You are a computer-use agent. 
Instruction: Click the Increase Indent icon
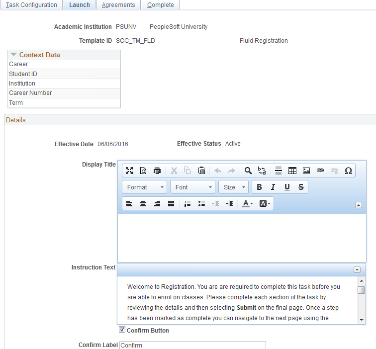coord(229,203)
